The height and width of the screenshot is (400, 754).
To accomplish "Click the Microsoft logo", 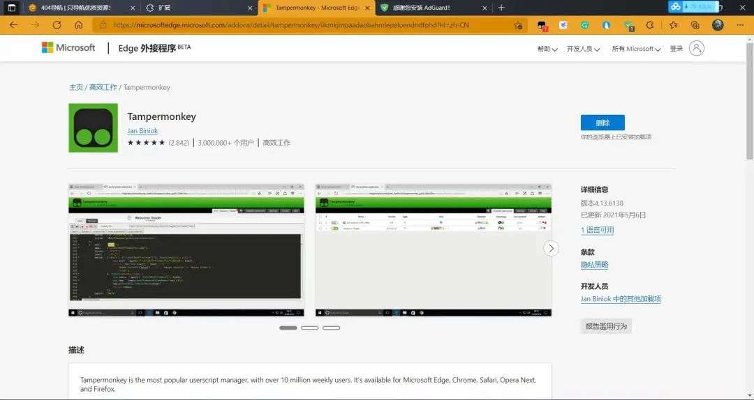I will [68, 47].
